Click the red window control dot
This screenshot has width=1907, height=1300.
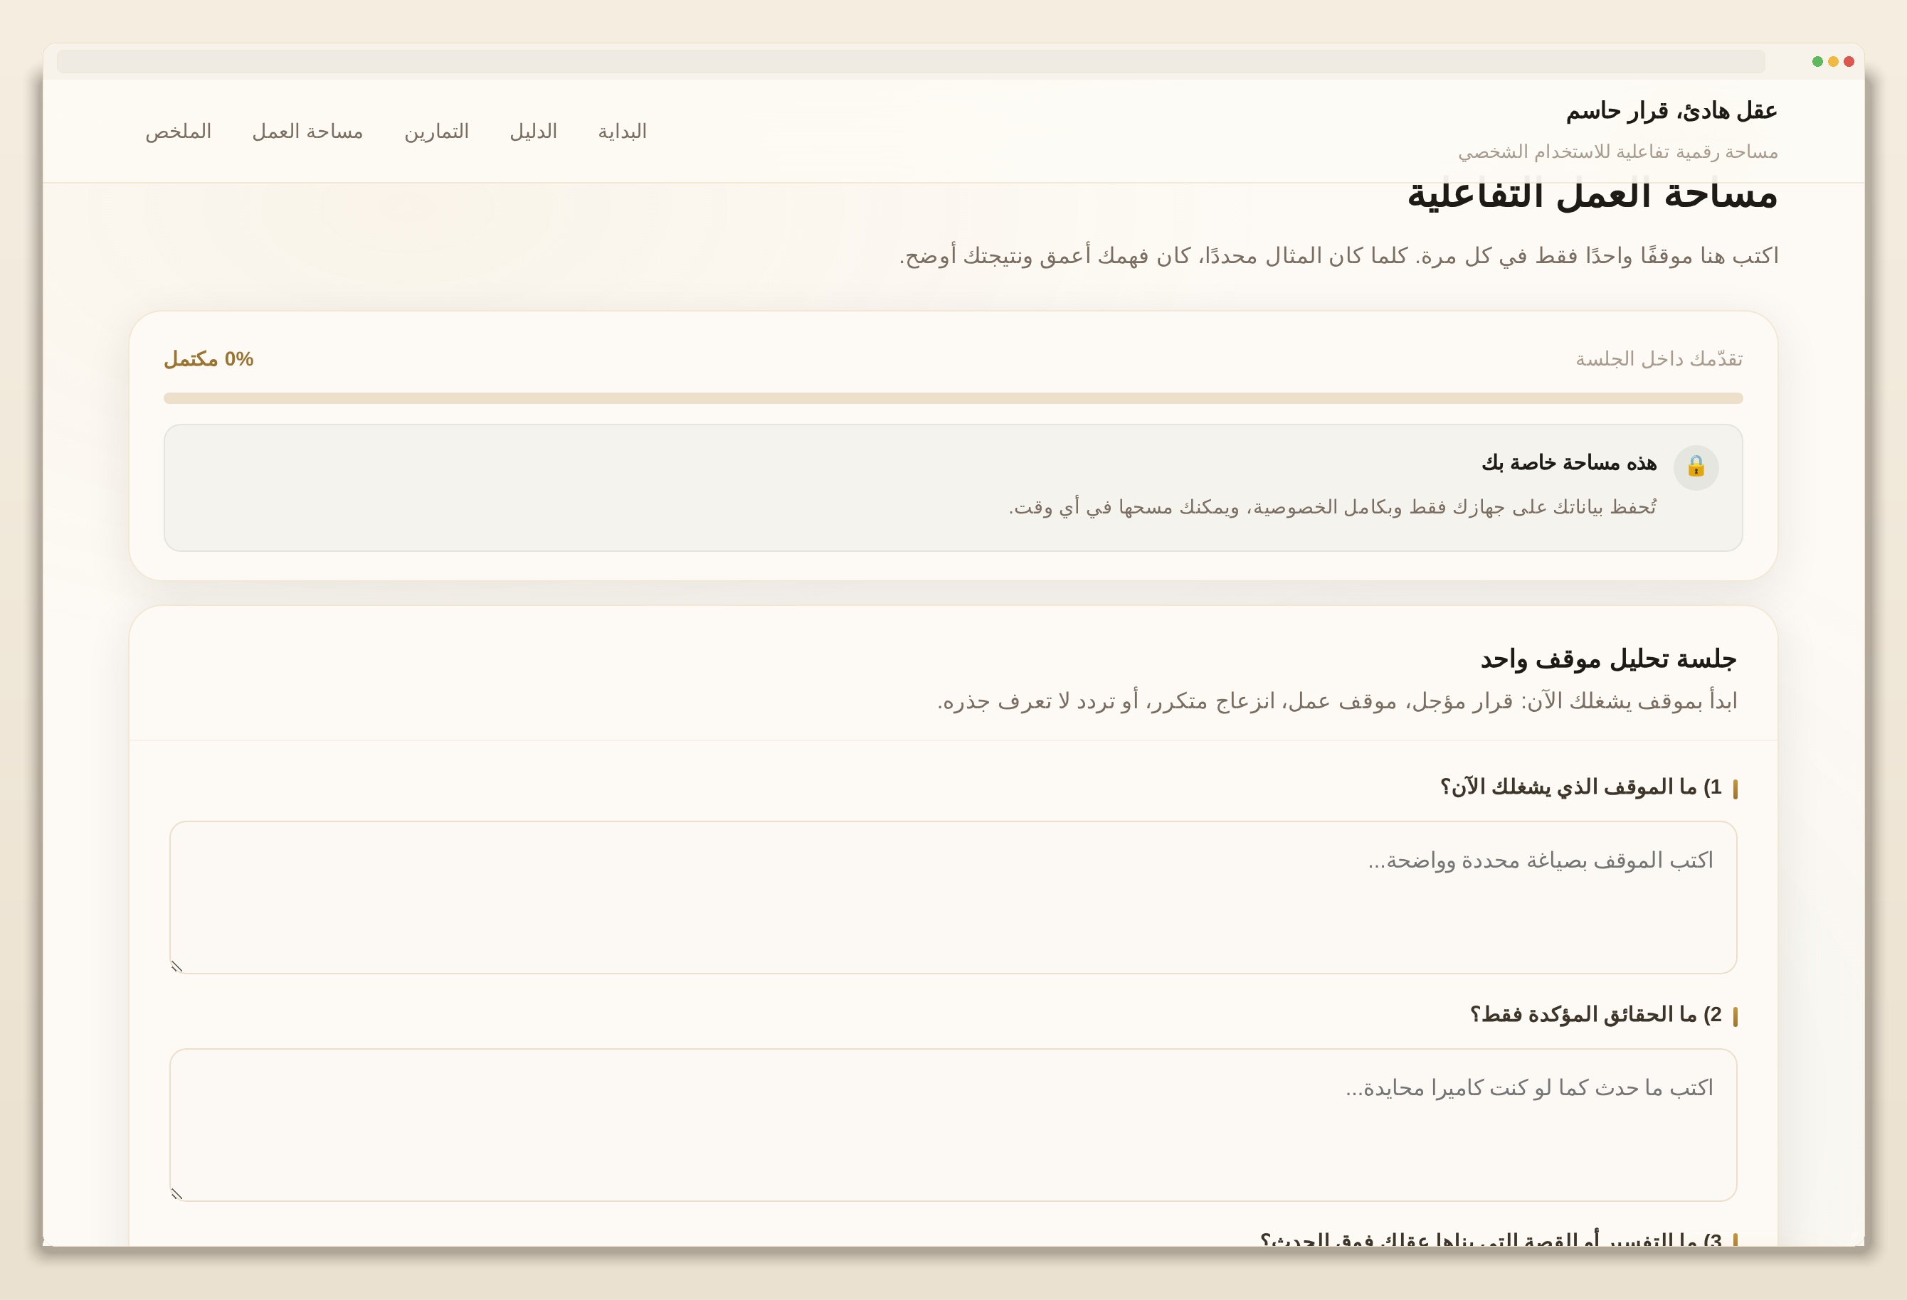(1849, 61)
